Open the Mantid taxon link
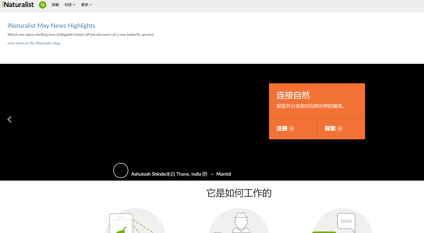The width and height of the screenshot is (424, 233). pyautogui.click(x=224, y=174)
